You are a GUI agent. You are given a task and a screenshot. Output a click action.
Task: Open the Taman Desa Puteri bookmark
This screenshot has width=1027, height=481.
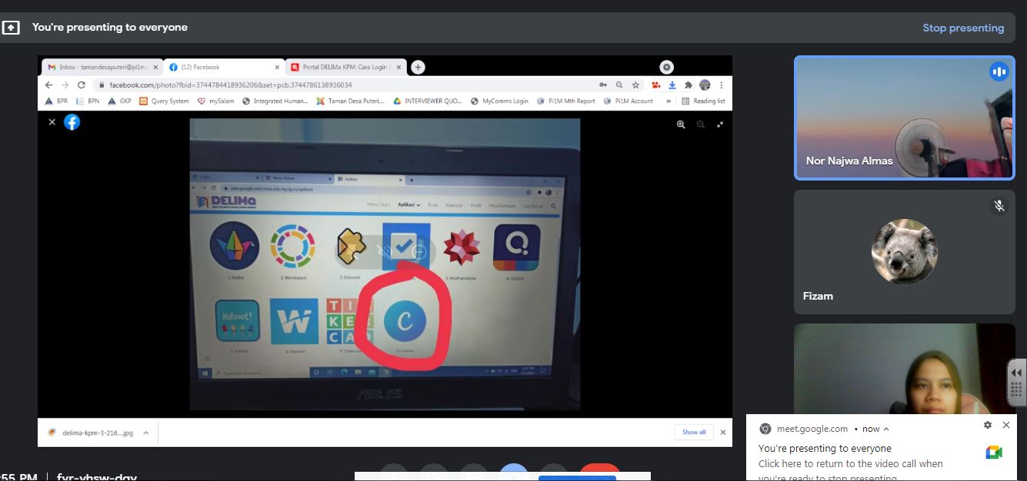click(351, 101)
